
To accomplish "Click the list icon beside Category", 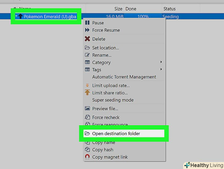I will (87, 62).
